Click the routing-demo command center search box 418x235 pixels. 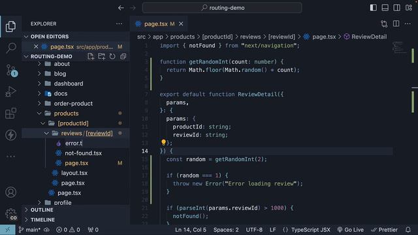[222, 8]
